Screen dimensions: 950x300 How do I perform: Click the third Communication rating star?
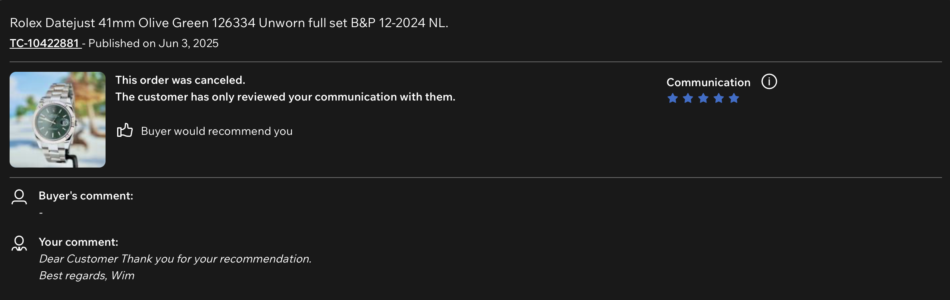(x=703, y=98)
